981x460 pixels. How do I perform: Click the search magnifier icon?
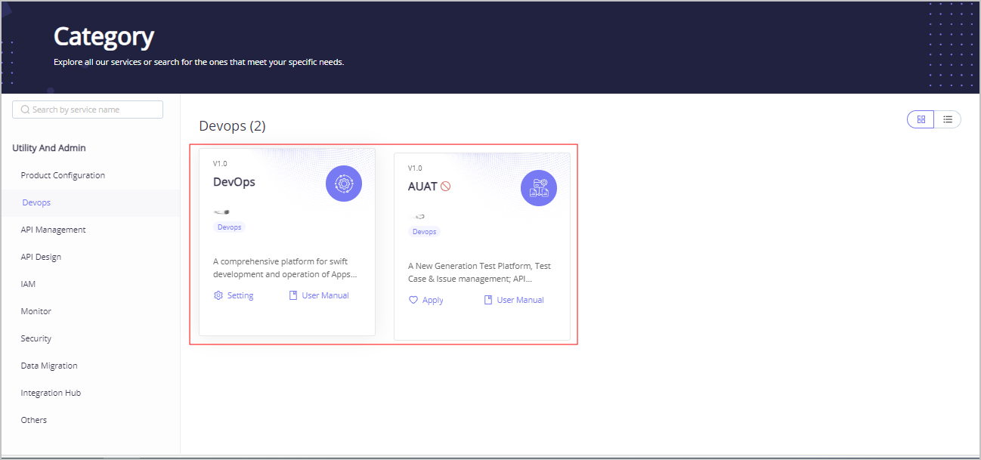(25, 110)
